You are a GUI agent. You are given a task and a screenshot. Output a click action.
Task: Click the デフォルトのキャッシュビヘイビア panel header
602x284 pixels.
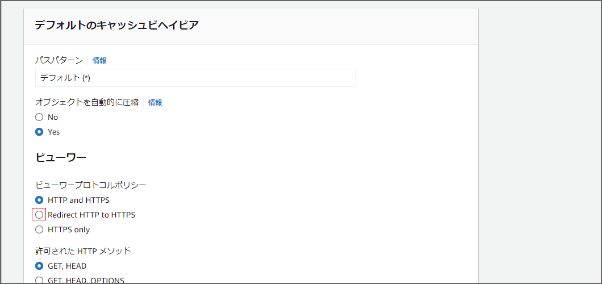click(251, 26)
